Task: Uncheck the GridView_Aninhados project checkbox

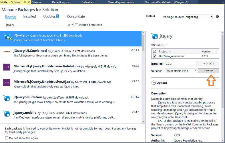Action: coord(155,56)
